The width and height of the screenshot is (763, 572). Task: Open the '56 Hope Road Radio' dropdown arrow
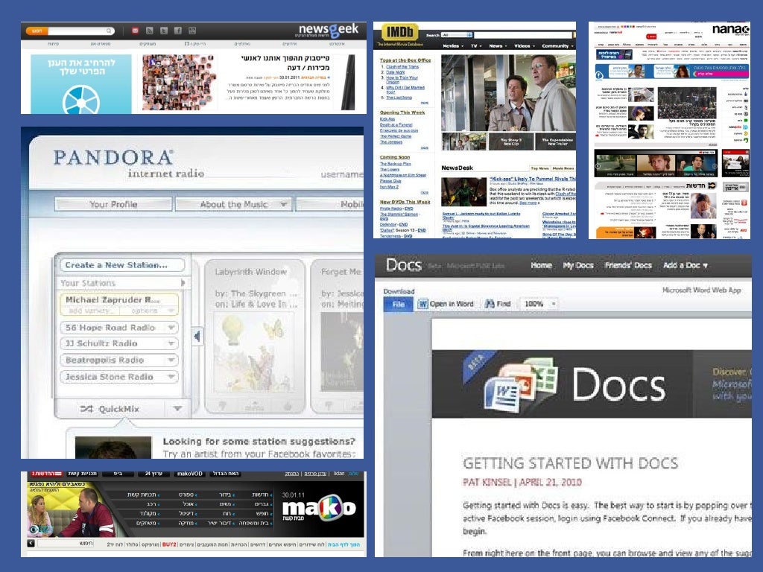[171, 328]
